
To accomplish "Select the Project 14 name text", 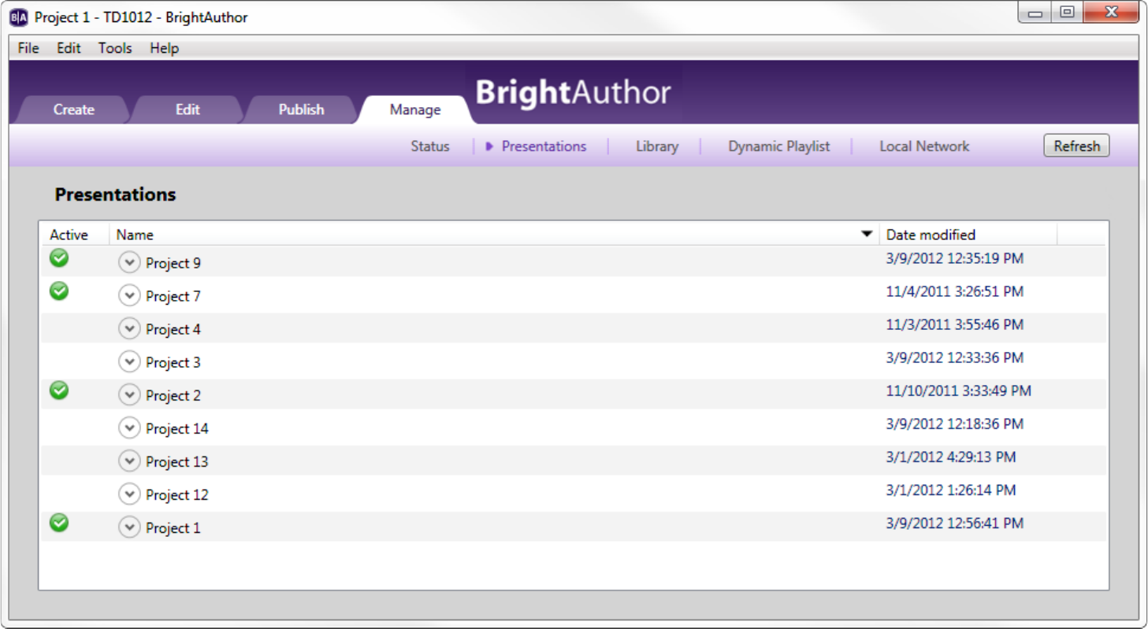I will (x=177, y=428).
